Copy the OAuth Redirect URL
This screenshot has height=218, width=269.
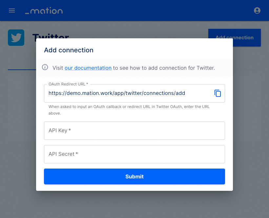(x=217, y=93)
